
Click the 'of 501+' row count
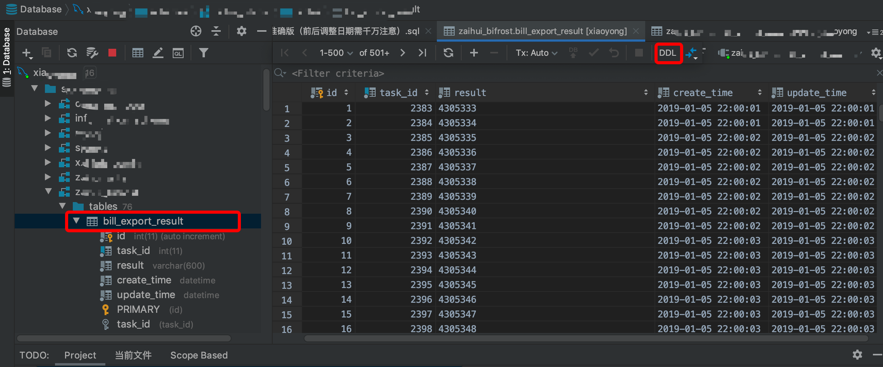click(374, 53)
